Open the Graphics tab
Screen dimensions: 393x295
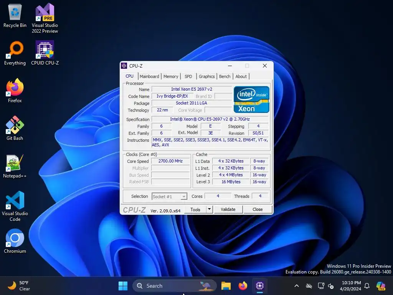click(206, 76)
